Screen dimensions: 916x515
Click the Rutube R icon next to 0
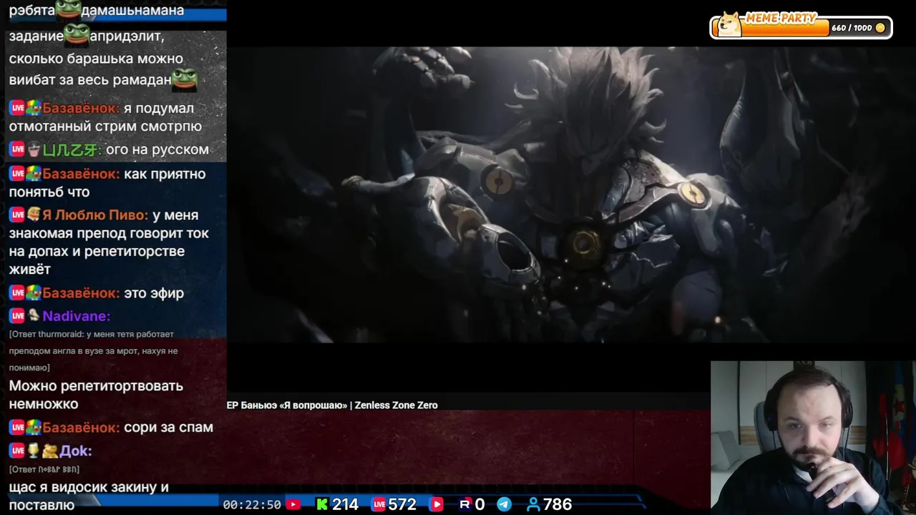click(x=464, y=504)
